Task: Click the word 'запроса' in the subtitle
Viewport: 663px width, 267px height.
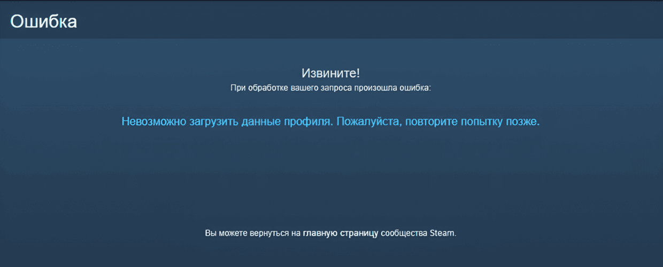Action: (x=336, y=87)
